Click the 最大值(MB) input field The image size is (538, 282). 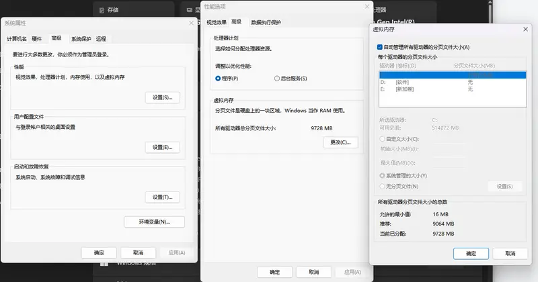click(x=450, y=163)
